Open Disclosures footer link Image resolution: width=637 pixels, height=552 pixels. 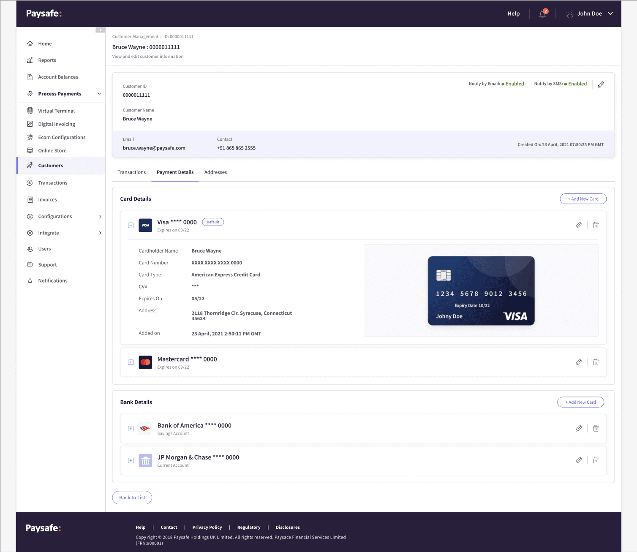pyautogui.click(x=288, y=527)
